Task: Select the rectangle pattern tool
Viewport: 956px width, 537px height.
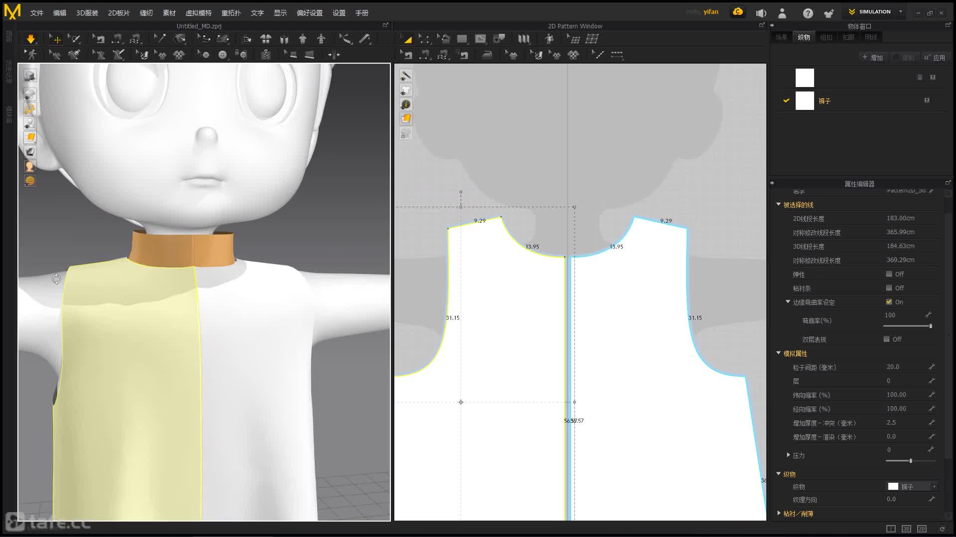Action: click(x=462, y=39)
